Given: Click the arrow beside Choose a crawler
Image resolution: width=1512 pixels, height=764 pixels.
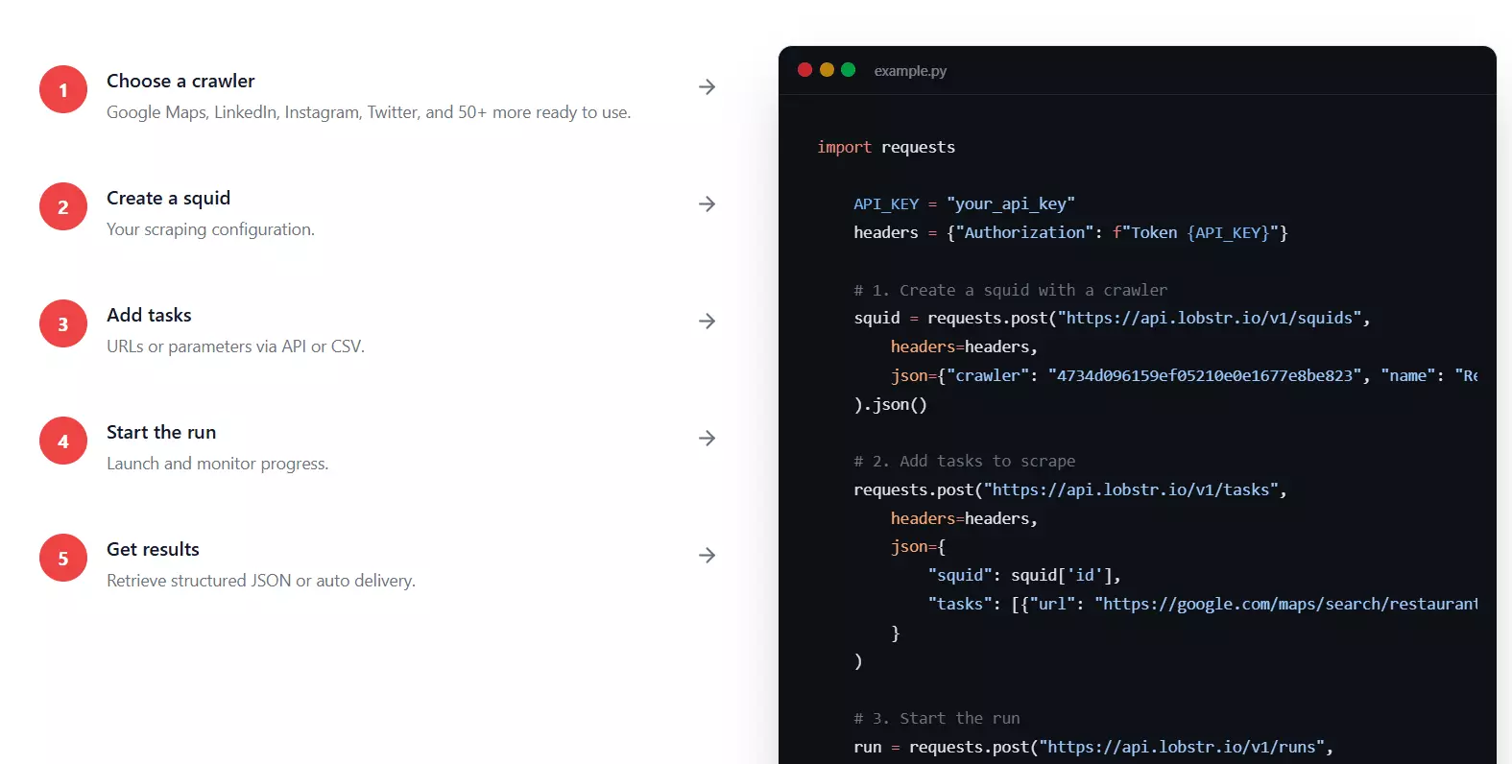Looking at the screenshot, I should click(707, 87).
